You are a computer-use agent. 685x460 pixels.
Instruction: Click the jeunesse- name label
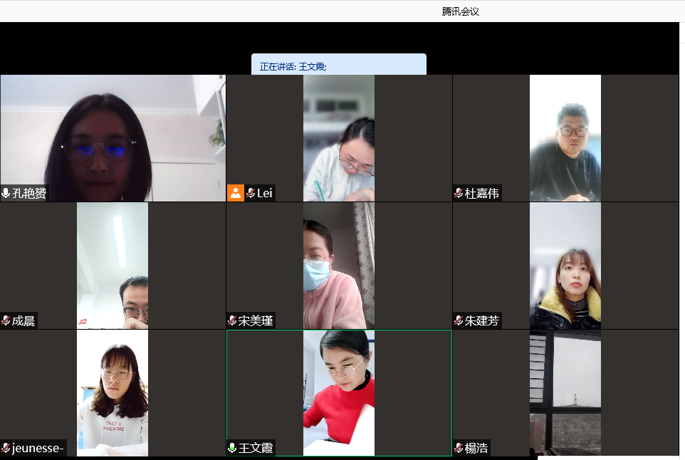coord(38,448)
